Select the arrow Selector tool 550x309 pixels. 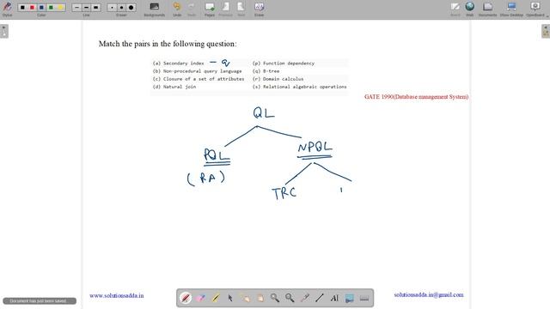click(230, 298)
